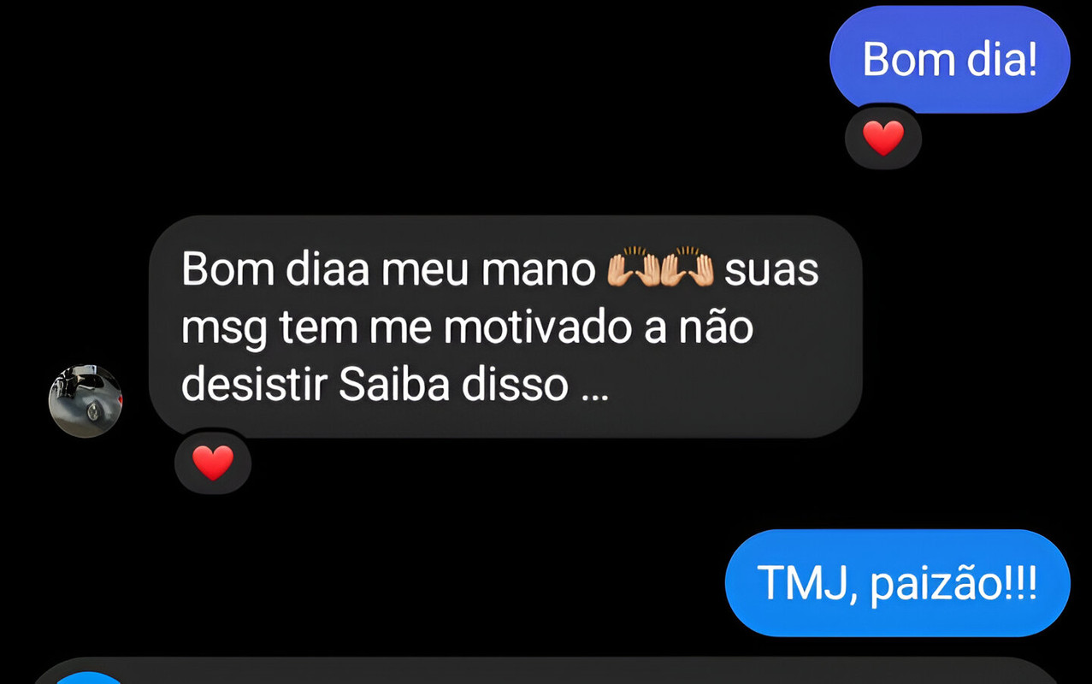Select the 'Bom dia!' sent message bubble

(949, 59)
